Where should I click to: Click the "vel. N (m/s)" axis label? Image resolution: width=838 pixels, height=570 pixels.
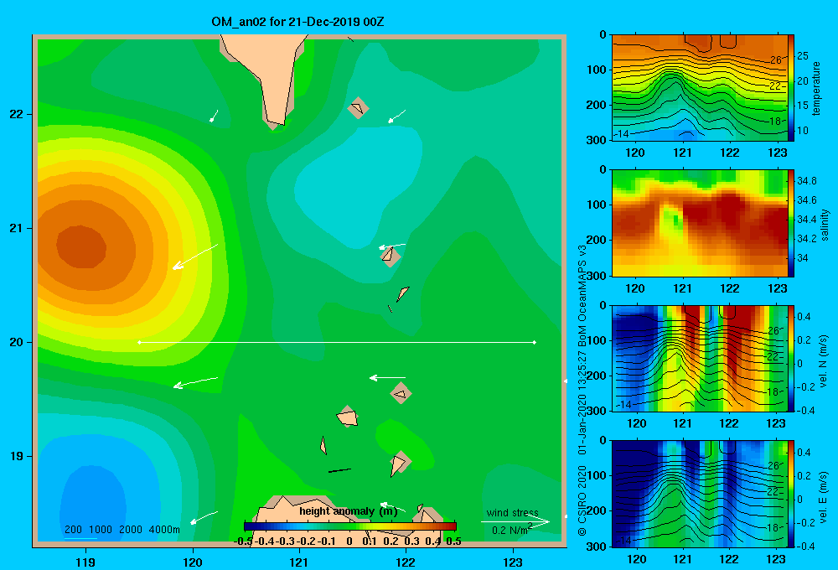click(x=823, y=361)
